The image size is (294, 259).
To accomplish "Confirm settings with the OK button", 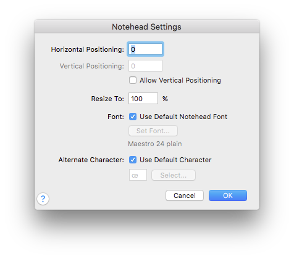I will 228,195.
